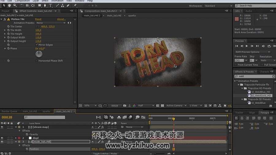Open the Active Camera dropdown

176,106
